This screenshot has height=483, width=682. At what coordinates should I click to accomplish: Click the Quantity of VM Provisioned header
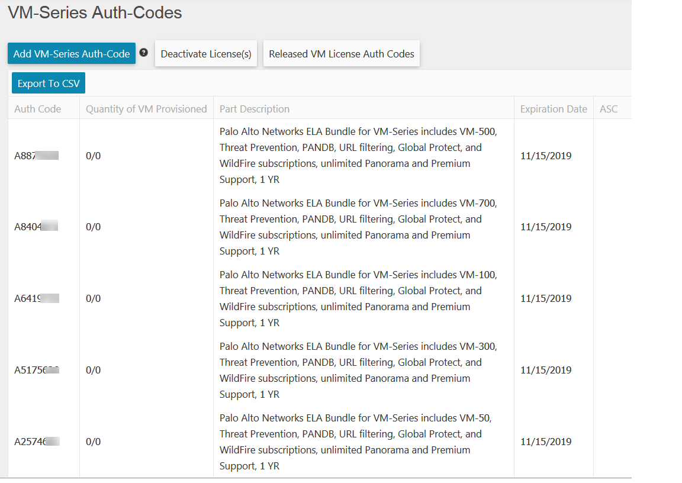pyautogui.click(x=146, y=109)
